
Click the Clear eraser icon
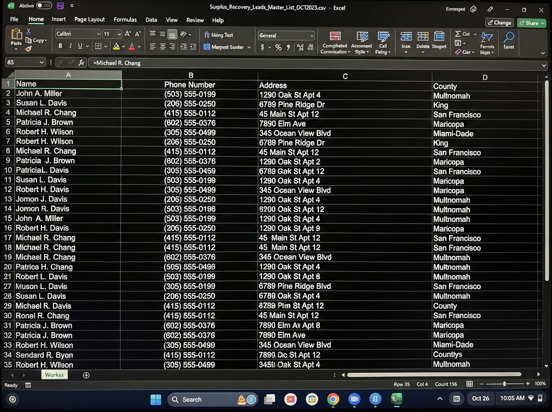pyautogui.click(x=458, y=52)
